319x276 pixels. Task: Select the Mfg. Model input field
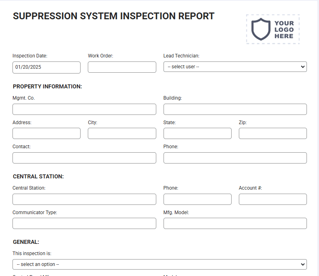[x=235, y=223]
